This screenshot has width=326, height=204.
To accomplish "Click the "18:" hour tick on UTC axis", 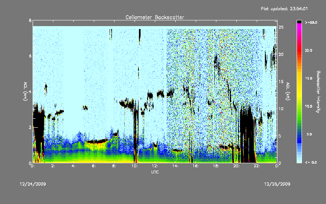I will point(216,166).
